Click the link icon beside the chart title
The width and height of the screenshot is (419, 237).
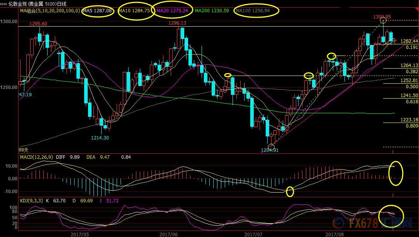pos(3,3)
